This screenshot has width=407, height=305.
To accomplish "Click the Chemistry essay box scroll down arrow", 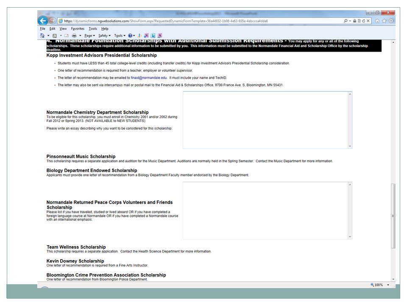I will point(350,146).
